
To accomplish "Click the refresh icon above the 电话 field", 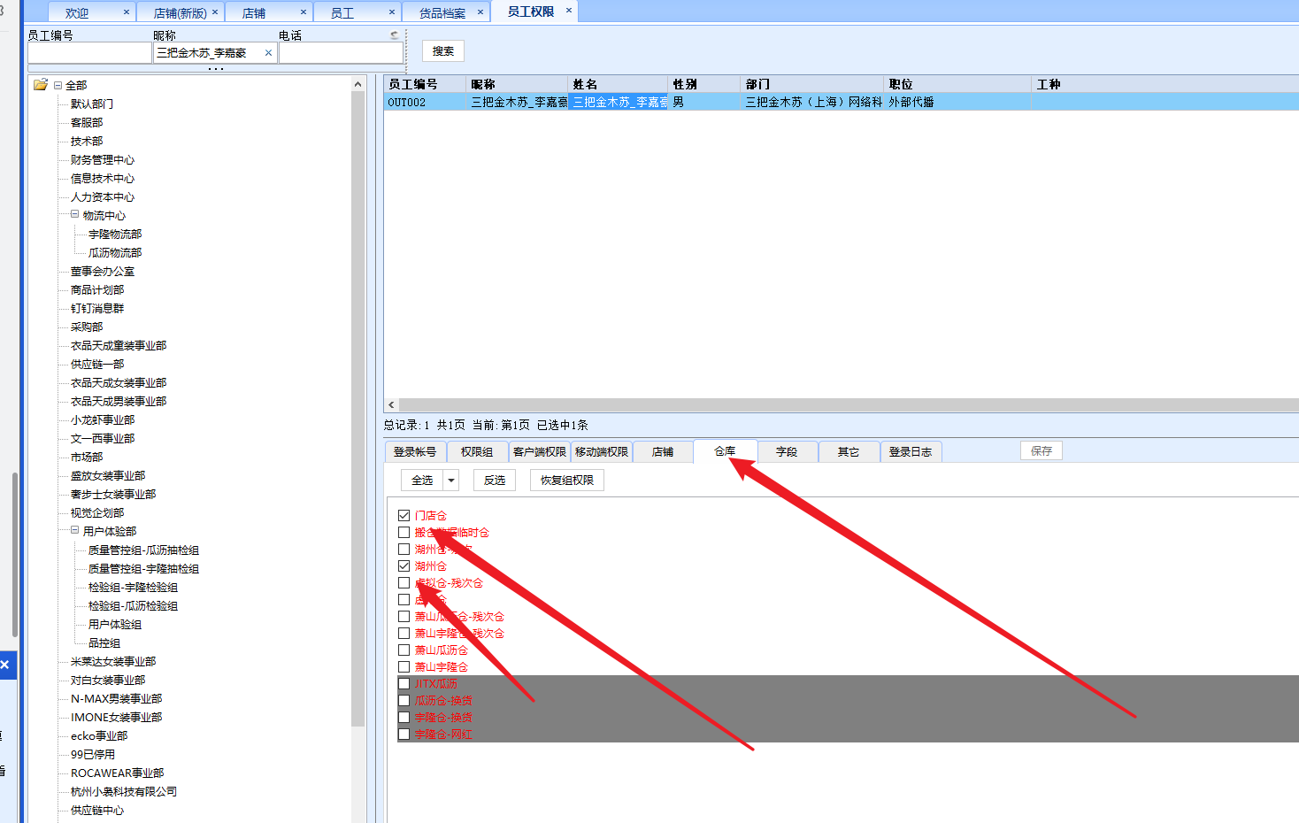I will pyautogui.click(x=395, y=35).
